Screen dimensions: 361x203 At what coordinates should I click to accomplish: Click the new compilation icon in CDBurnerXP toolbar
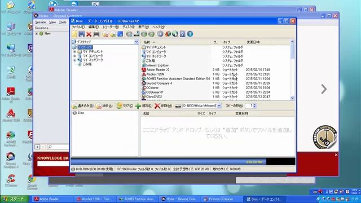point(74,34)
